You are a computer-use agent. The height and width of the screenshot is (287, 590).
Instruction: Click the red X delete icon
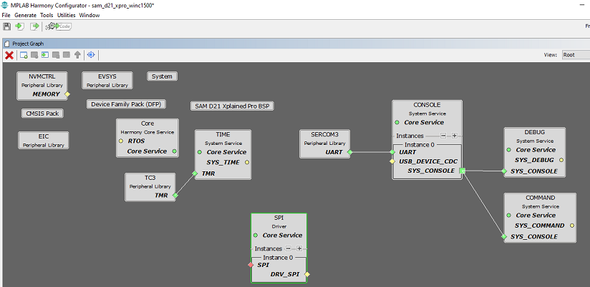click(9, 55)
